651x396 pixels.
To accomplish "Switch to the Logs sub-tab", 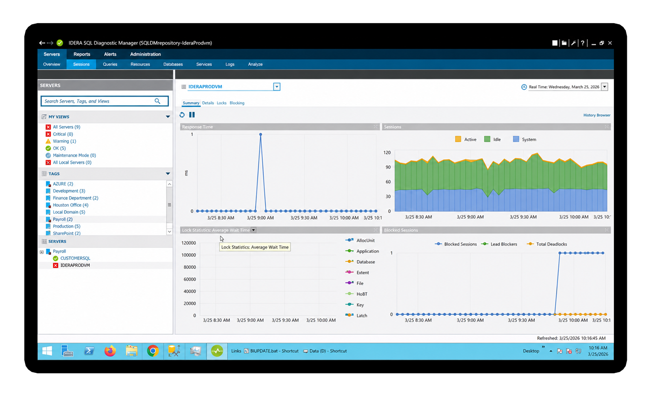I will tap(230, 65).
